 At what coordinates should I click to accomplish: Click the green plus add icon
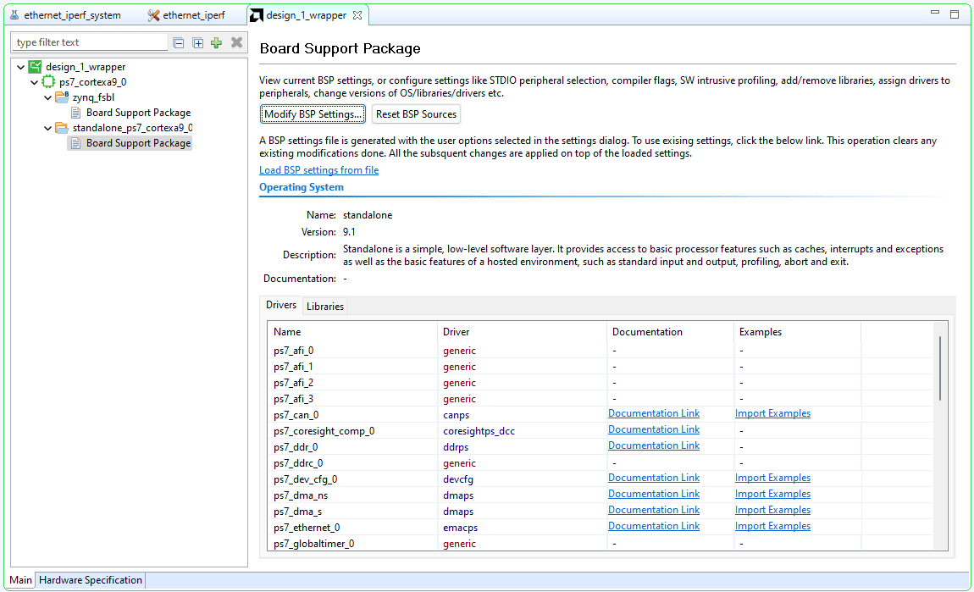pyautogui.click(x=217, y=43)
